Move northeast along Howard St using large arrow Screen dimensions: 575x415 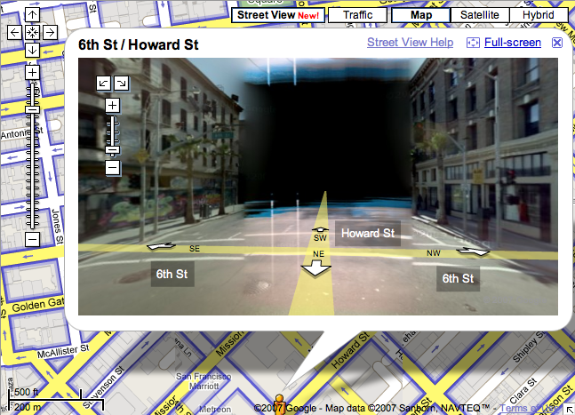click(x=317, y=268)
